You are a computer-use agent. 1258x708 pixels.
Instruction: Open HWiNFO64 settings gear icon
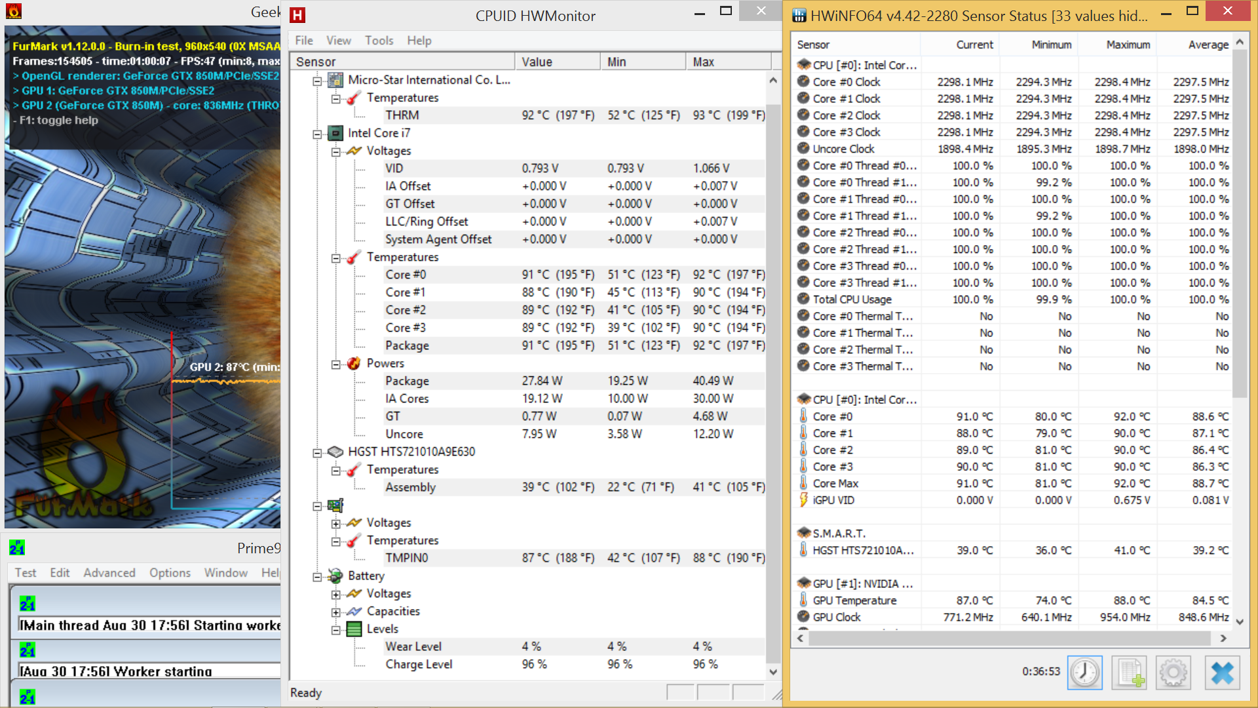(x=1173, y=673)
